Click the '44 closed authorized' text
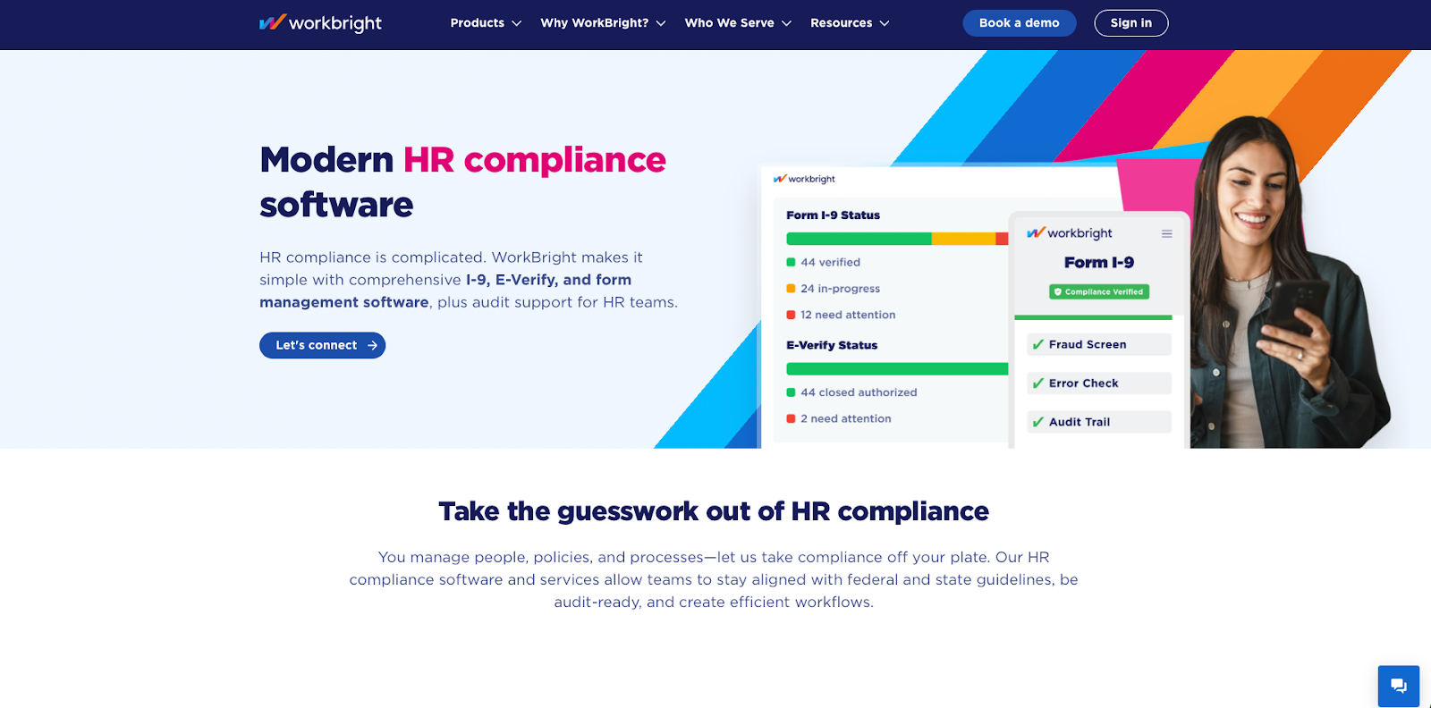The height and width of the screenshot is (708, 1431). click(x=859, y=392)
